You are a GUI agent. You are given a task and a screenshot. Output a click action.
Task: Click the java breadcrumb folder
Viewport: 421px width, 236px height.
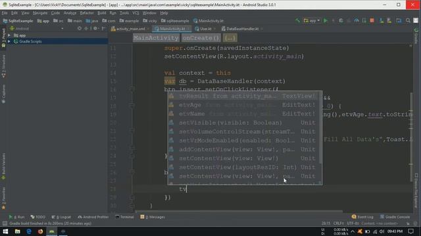click(x=92, y=21)
